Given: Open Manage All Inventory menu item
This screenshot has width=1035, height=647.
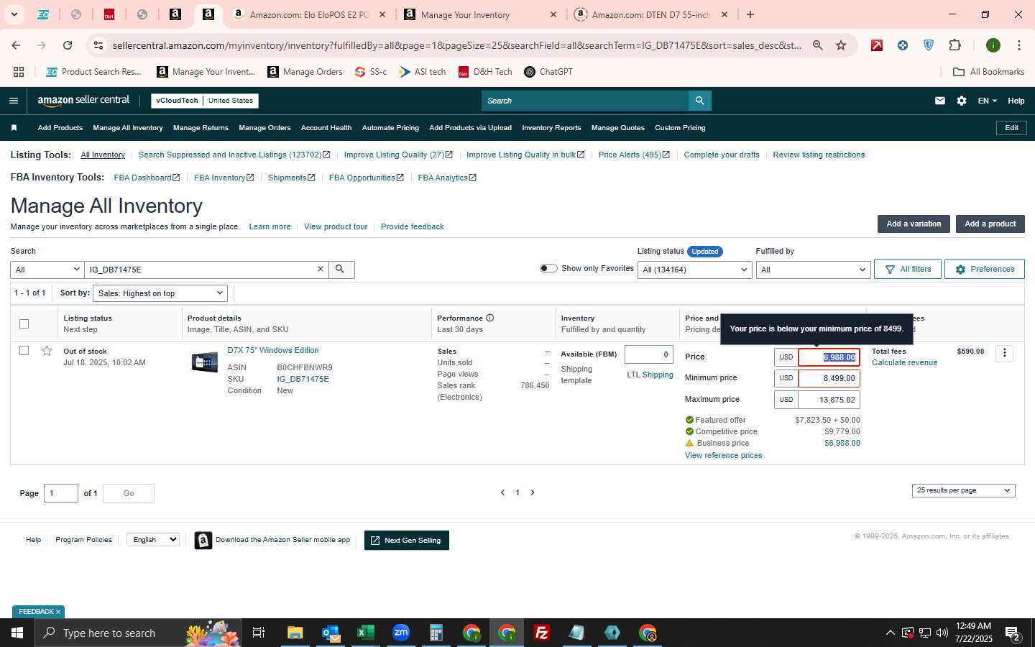Looking at the screenshot, I should tap(128, 128).
